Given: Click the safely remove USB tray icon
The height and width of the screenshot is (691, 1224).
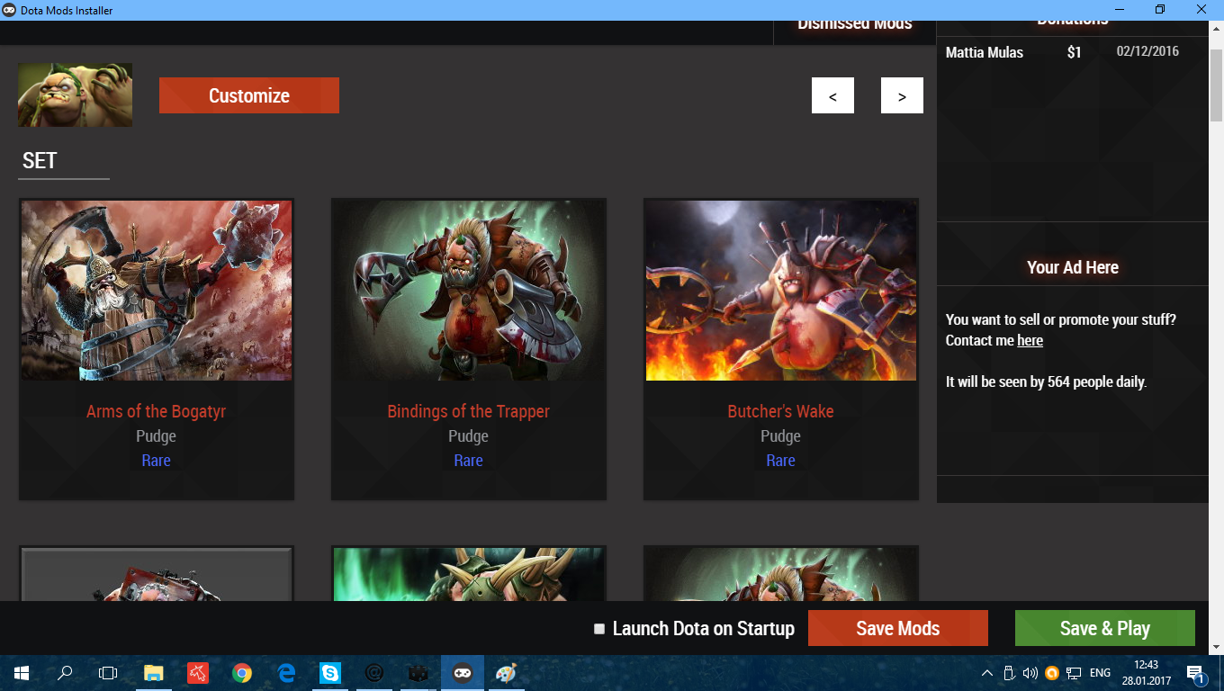Looking at the screenshot, I should (1009, 673).
